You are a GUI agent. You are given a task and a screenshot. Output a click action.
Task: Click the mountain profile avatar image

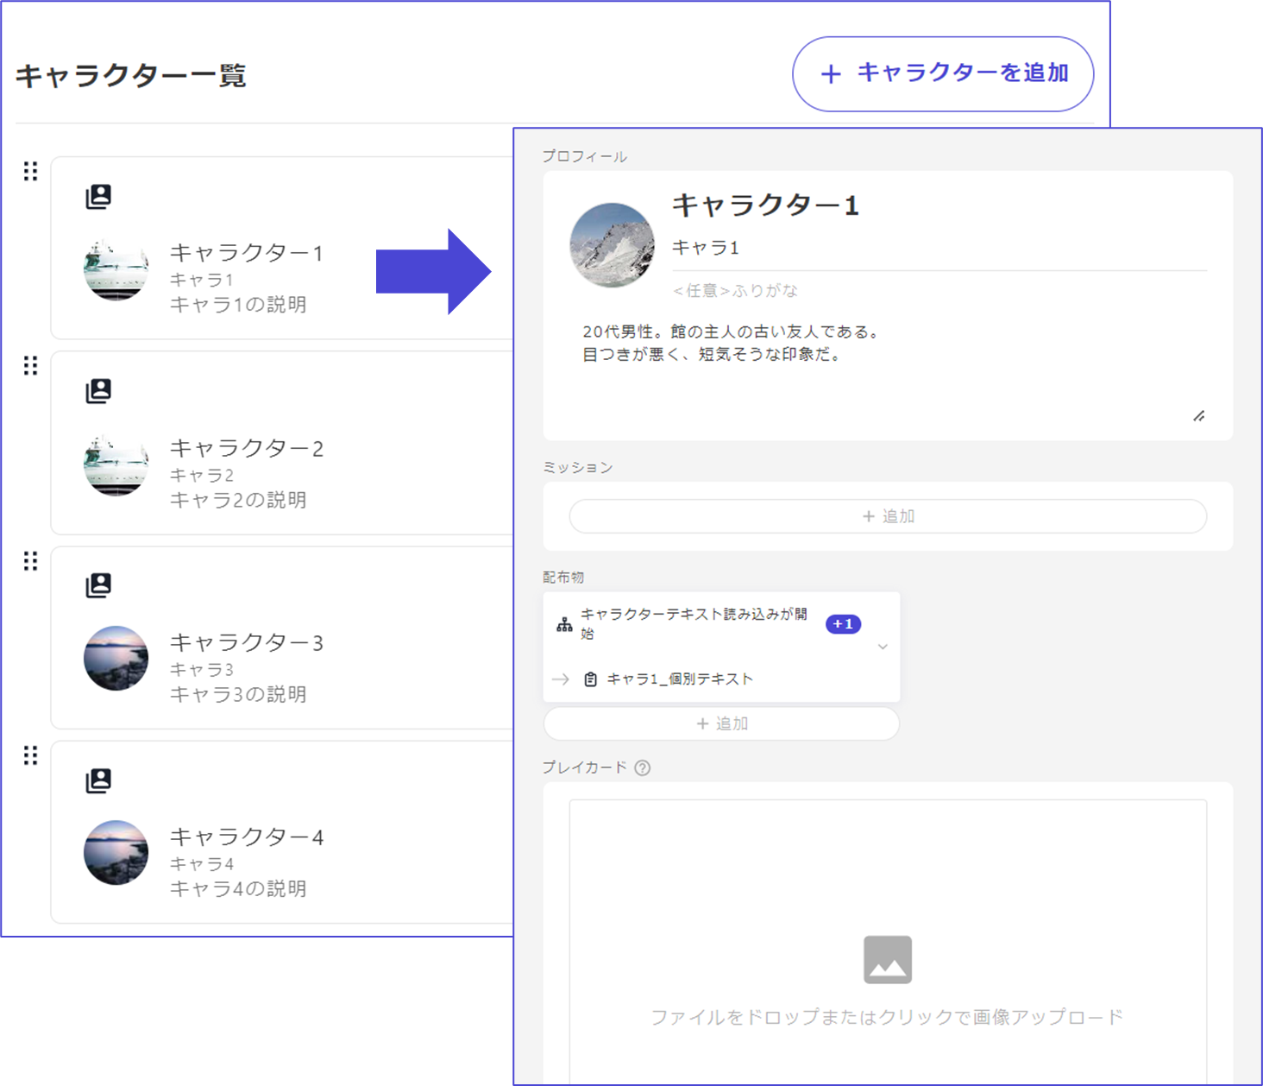click(612, 245)
